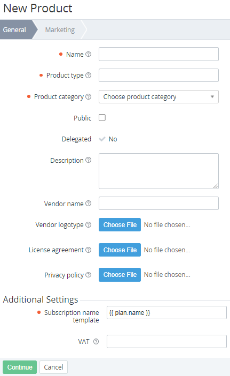Switch to the Marketing tab
This screenshot has height=376, width=230.
pos(60,30)
